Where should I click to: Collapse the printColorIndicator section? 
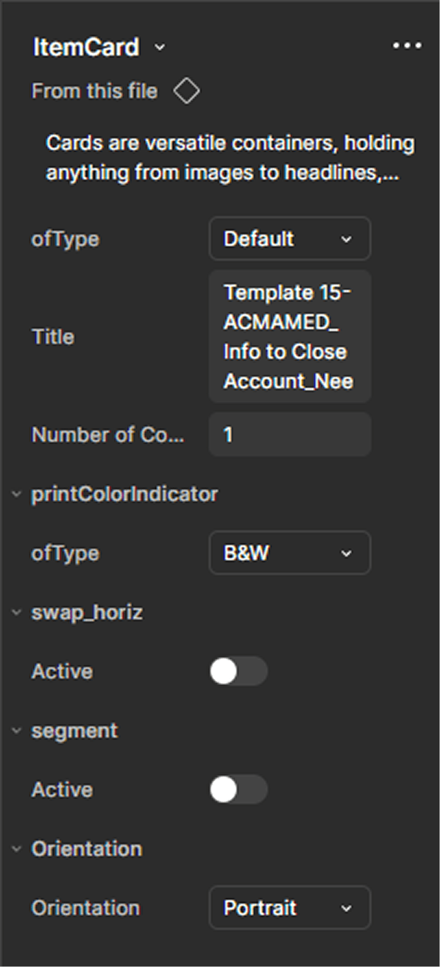click(x=16, y=494)
